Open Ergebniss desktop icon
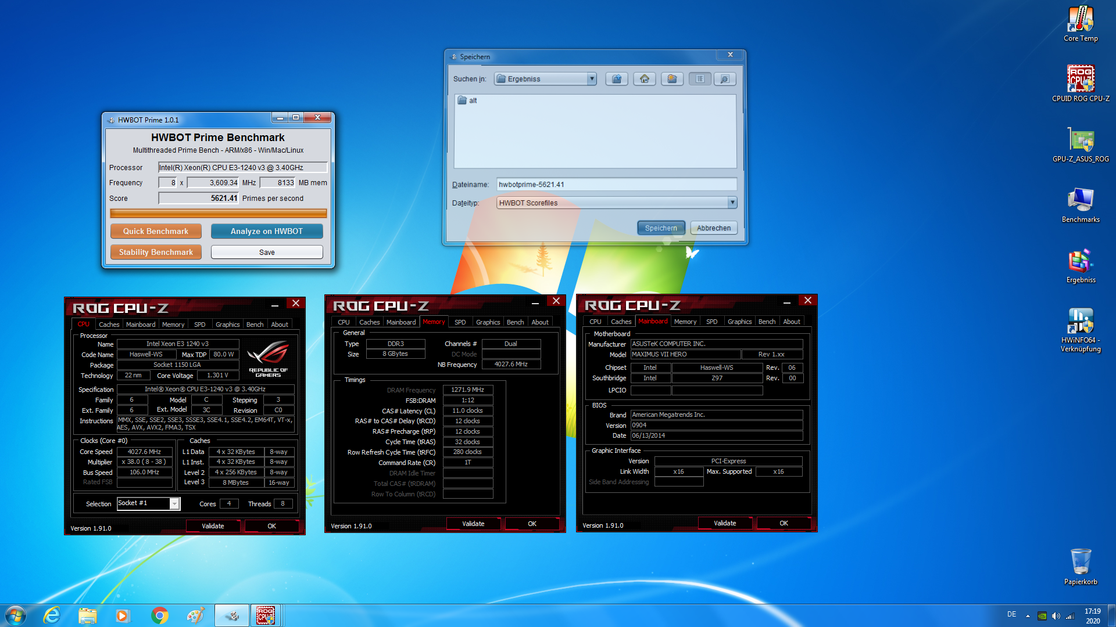The image size is (1116, 627). point(1081,266)
